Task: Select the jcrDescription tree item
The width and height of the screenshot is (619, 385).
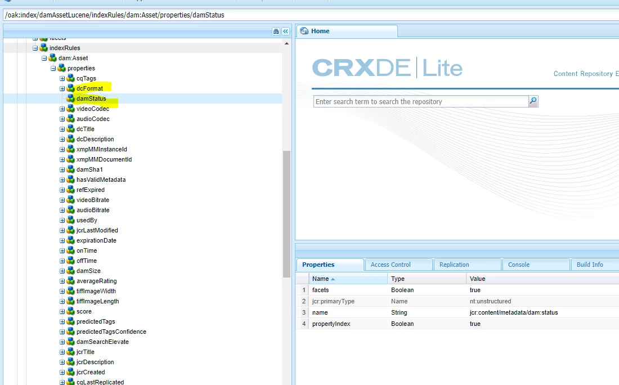Action: click(95, 362)
